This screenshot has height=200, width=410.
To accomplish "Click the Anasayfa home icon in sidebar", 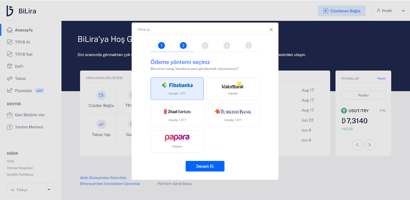I will pyautogui.click(x=10, y=30).
